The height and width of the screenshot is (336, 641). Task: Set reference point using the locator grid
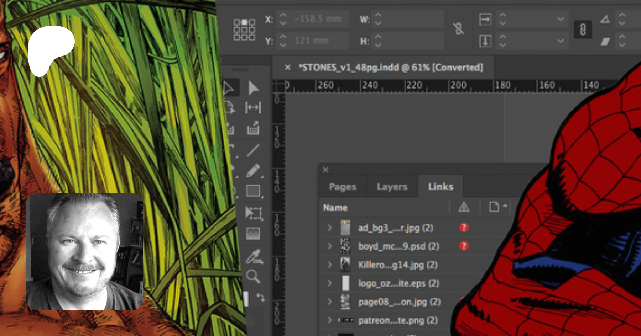point(244,30)
